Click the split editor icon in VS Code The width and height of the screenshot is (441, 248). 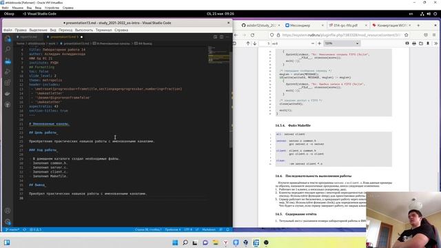(222, 37)
